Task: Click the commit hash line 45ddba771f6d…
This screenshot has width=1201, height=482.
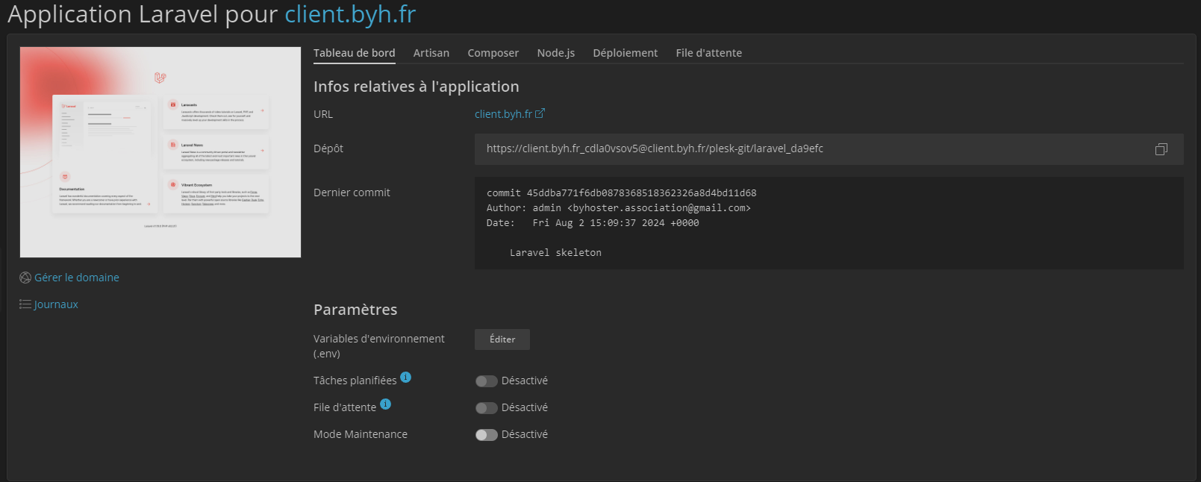Action: click(x=622, y=193)
